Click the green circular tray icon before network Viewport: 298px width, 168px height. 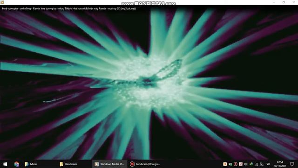[251, 164]
